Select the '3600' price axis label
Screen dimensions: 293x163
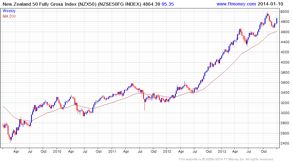(x=285, y=83)
